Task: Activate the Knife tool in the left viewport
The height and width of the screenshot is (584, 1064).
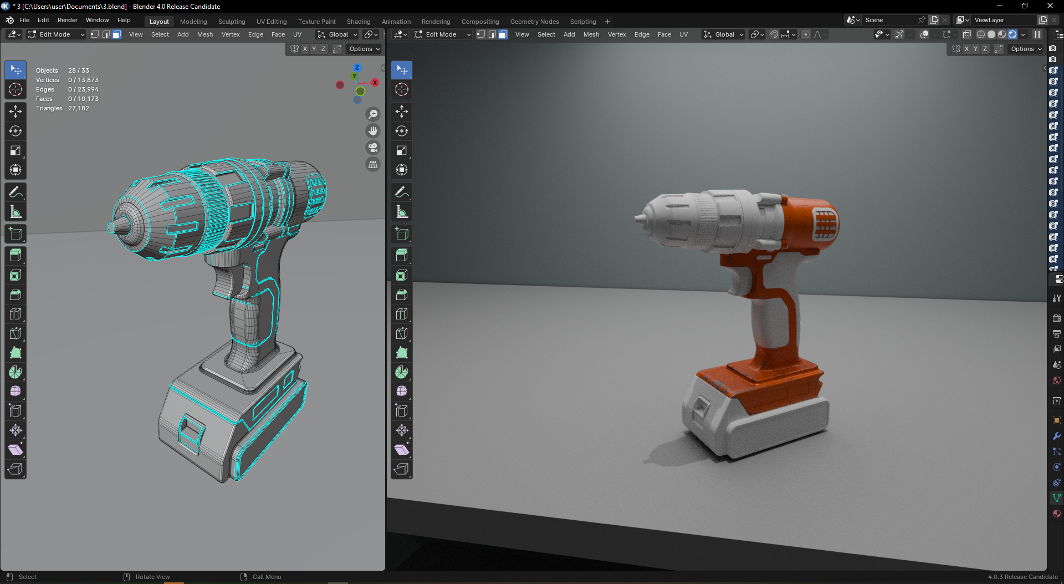Action: (16, 333)
